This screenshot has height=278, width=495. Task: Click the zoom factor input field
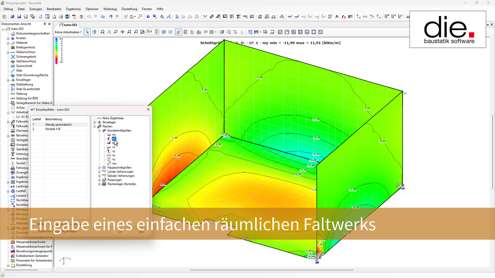point(150,32)
